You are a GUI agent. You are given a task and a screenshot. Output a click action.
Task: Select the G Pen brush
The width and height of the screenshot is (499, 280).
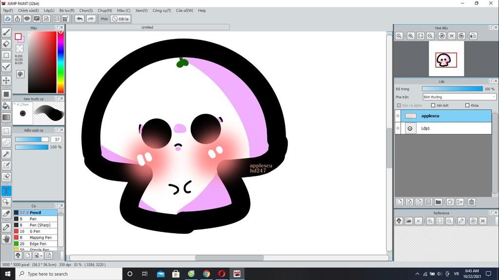(35, 231)
